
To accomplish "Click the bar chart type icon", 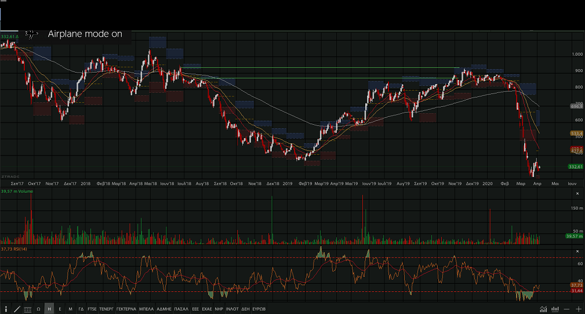I will [555, 309].
